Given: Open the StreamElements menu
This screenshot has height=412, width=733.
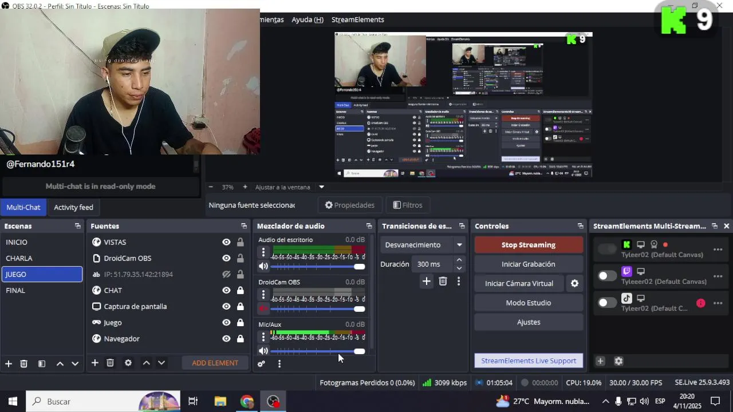Looking at the screenshot, I should [x=358, y=19].
